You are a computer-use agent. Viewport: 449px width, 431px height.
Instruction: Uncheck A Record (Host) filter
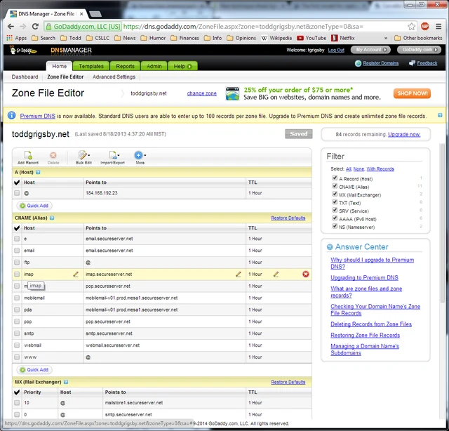pos(335,178)
